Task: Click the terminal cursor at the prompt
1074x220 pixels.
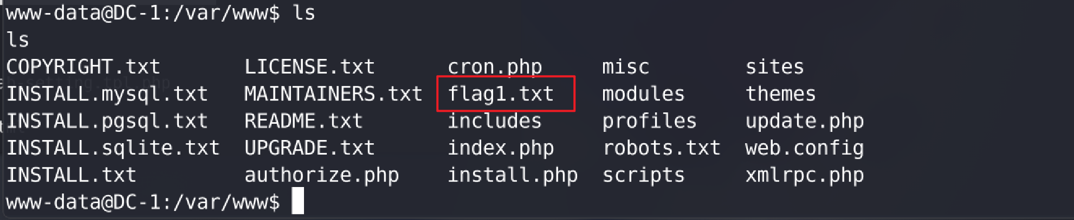Action: pos(298,201)
